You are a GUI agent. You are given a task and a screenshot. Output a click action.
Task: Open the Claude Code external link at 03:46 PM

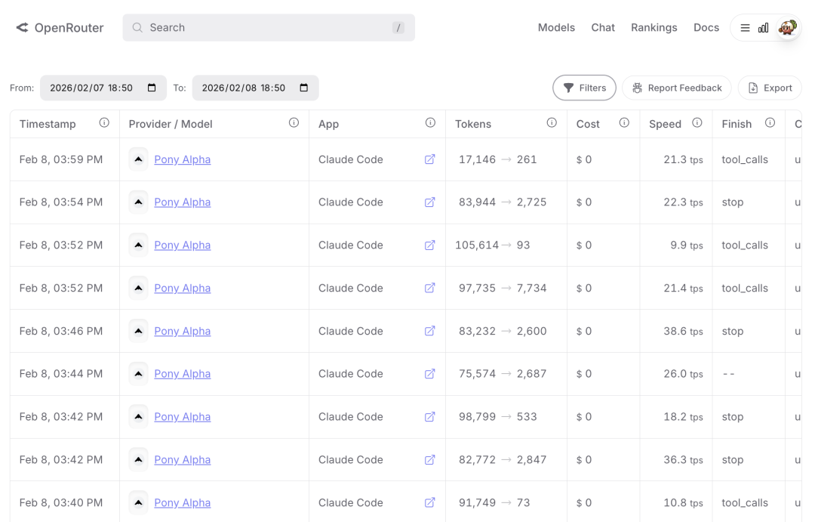(430, 331)
